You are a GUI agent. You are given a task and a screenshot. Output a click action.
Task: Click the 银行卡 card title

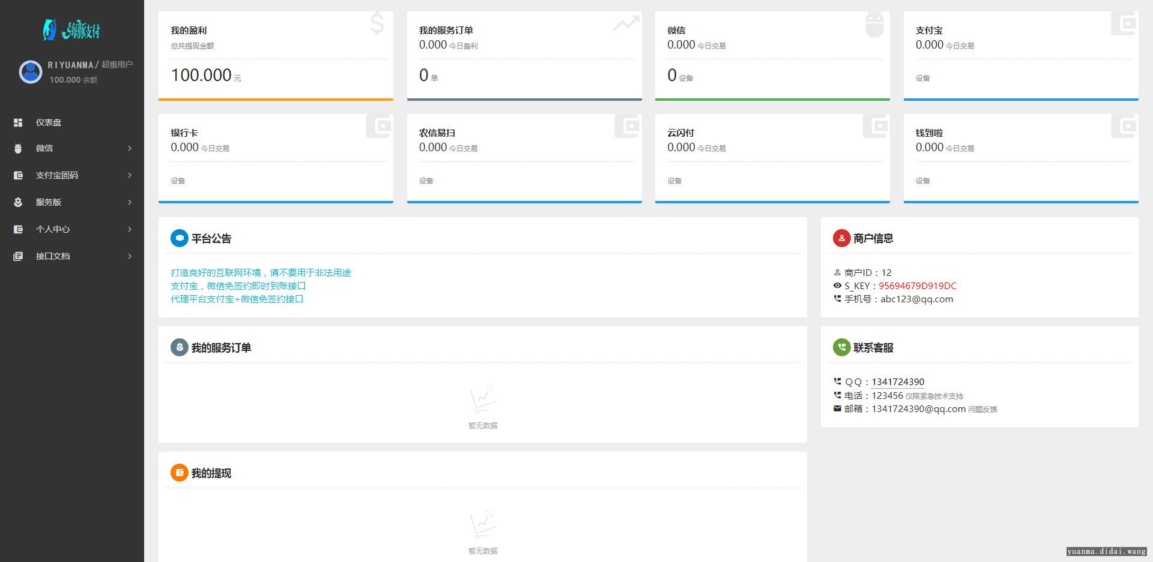(x=184, y=133)
